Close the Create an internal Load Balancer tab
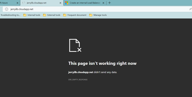This screenshot has width=192, height=97. (103, 3)
